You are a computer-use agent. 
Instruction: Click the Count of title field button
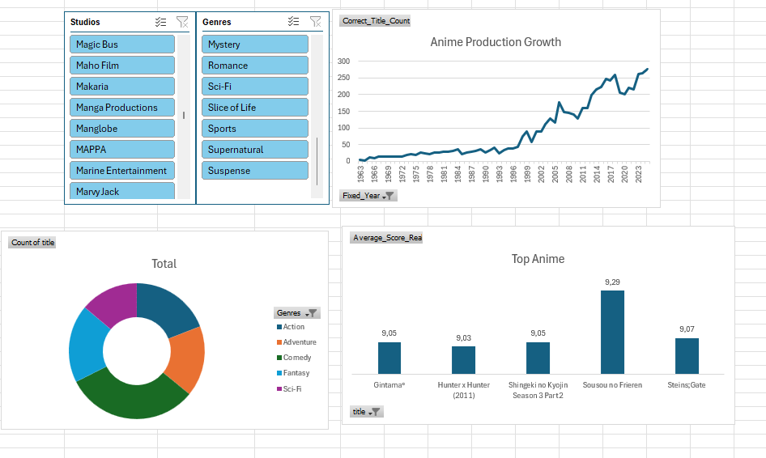coord(32,243)
